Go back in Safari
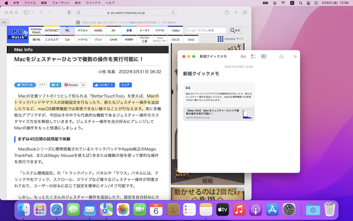353x221 pixels. tap(41, 12)
